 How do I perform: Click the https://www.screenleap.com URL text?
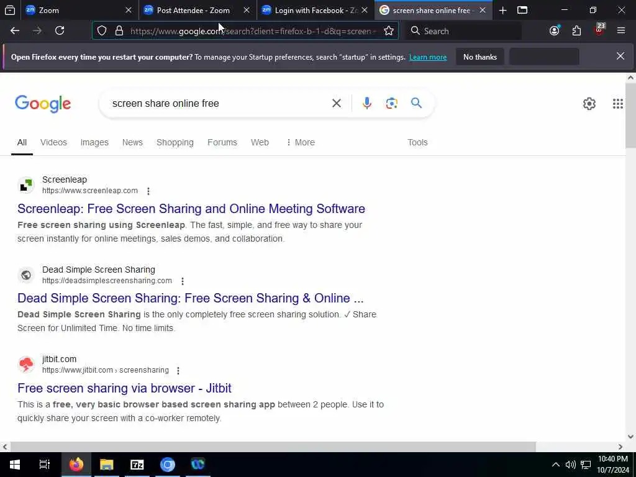pos(90,191)
